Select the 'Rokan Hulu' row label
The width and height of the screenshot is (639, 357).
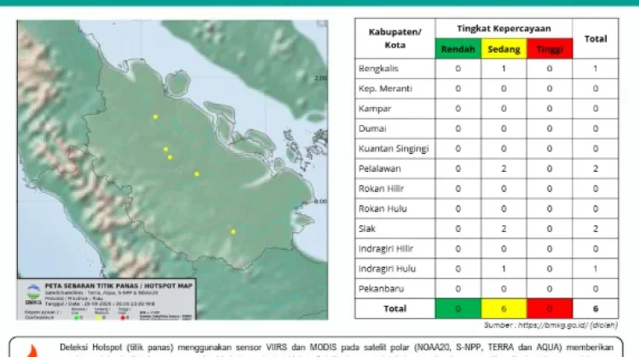tap(383, 208)
